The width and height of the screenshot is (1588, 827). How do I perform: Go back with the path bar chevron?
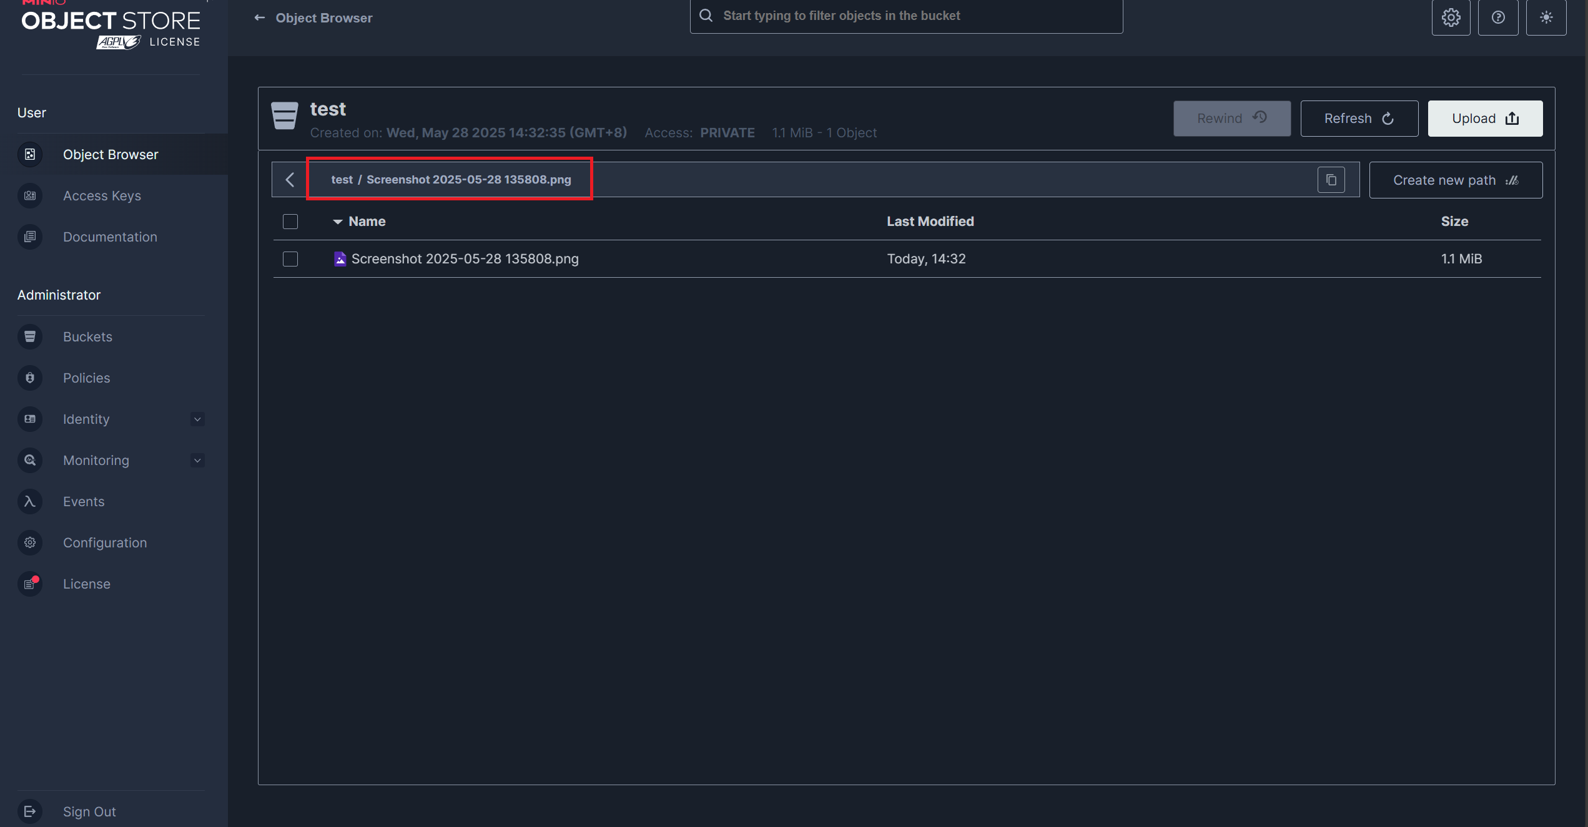(290, 180)
